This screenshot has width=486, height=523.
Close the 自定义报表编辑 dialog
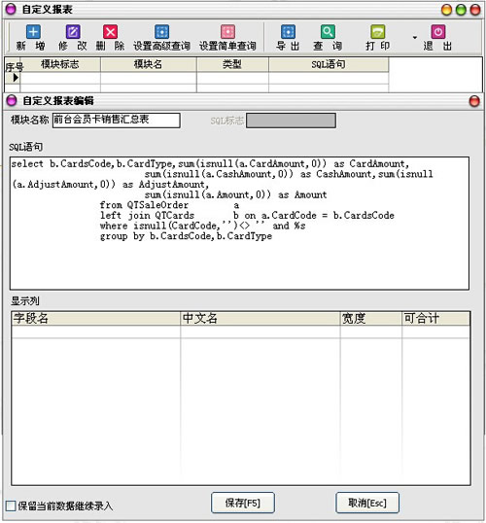click(474, 101)
